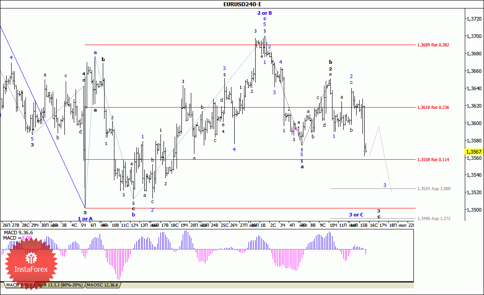
Task: Click the 1,3580 price axis label
Action: click(x=474, y=141)
